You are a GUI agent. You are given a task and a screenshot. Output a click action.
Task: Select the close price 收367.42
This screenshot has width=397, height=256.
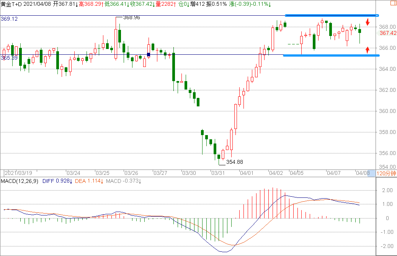[x=142, y=4]
